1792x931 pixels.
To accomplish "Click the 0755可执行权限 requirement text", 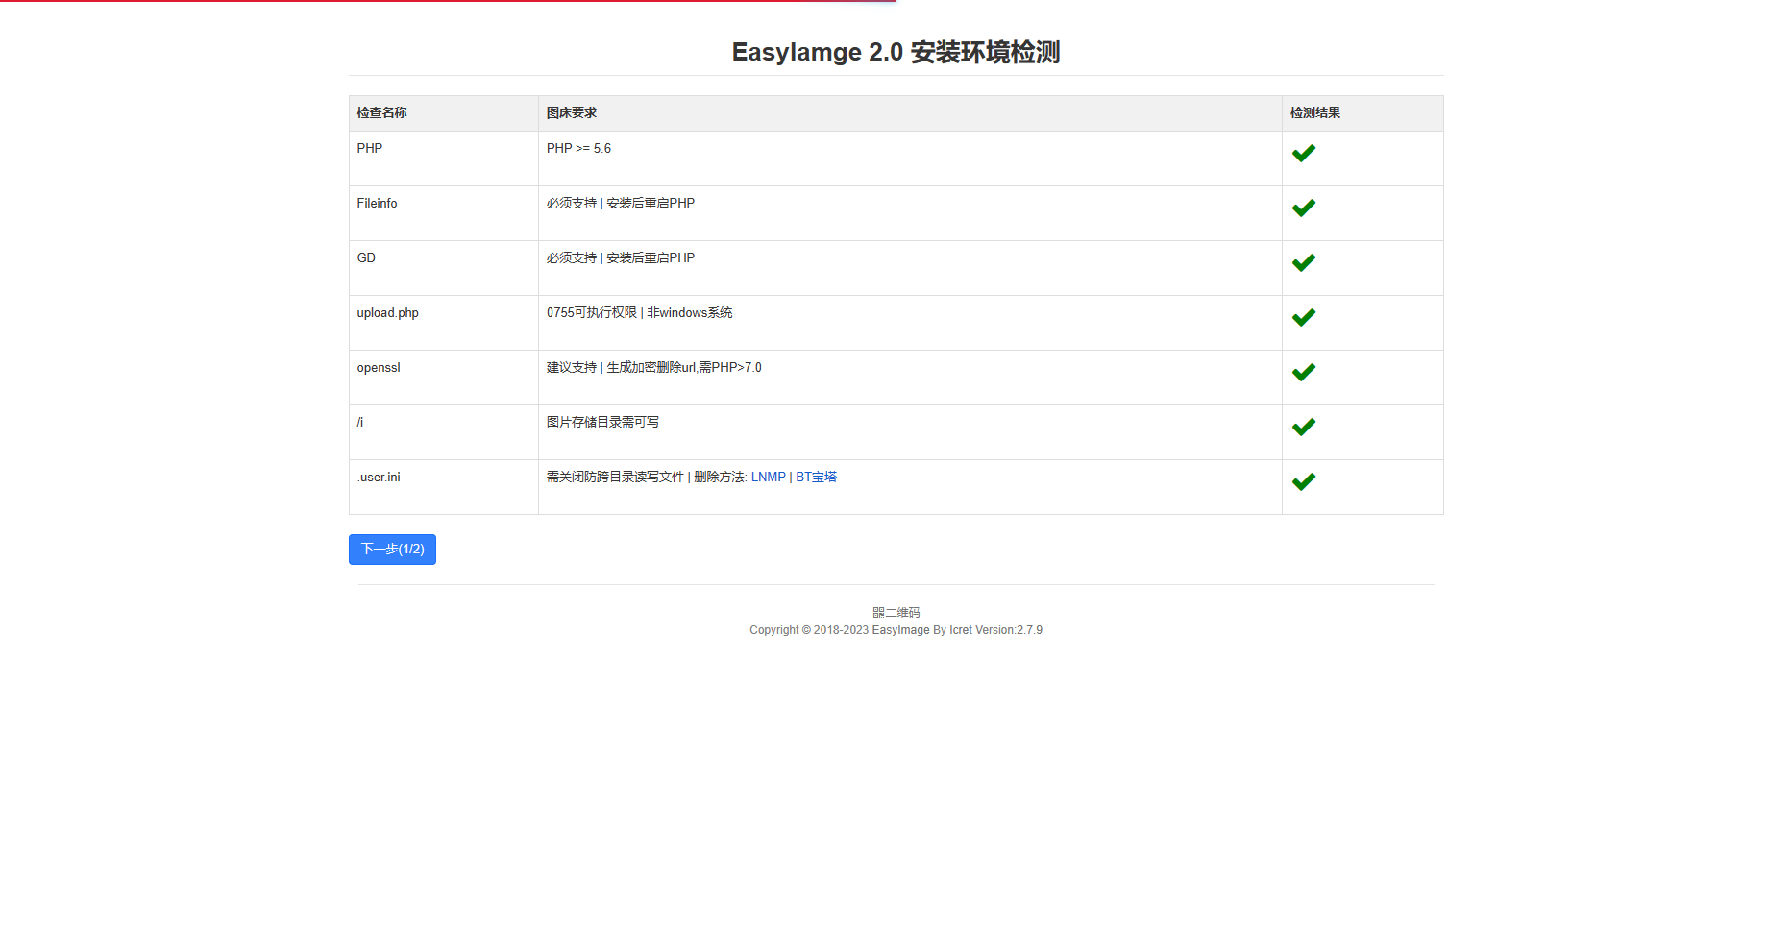I will [x=640, y=313].
